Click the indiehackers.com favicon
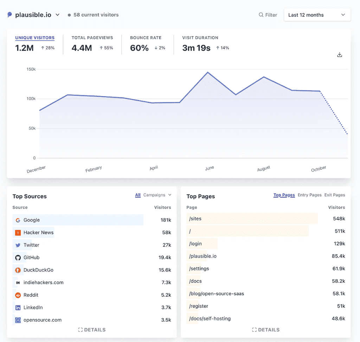The width and height of the screenshot is (360, 342). [18, 283]
